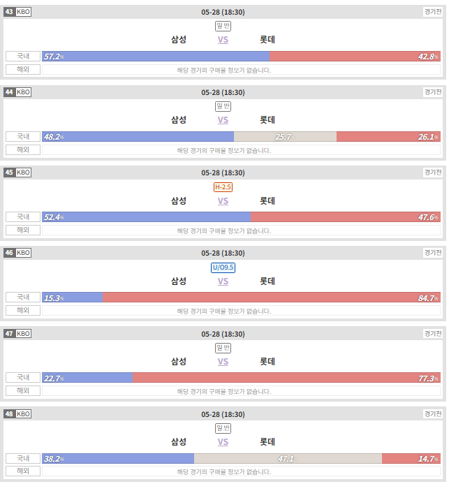Click the VS link for match 48

click(x=223, y=441)
